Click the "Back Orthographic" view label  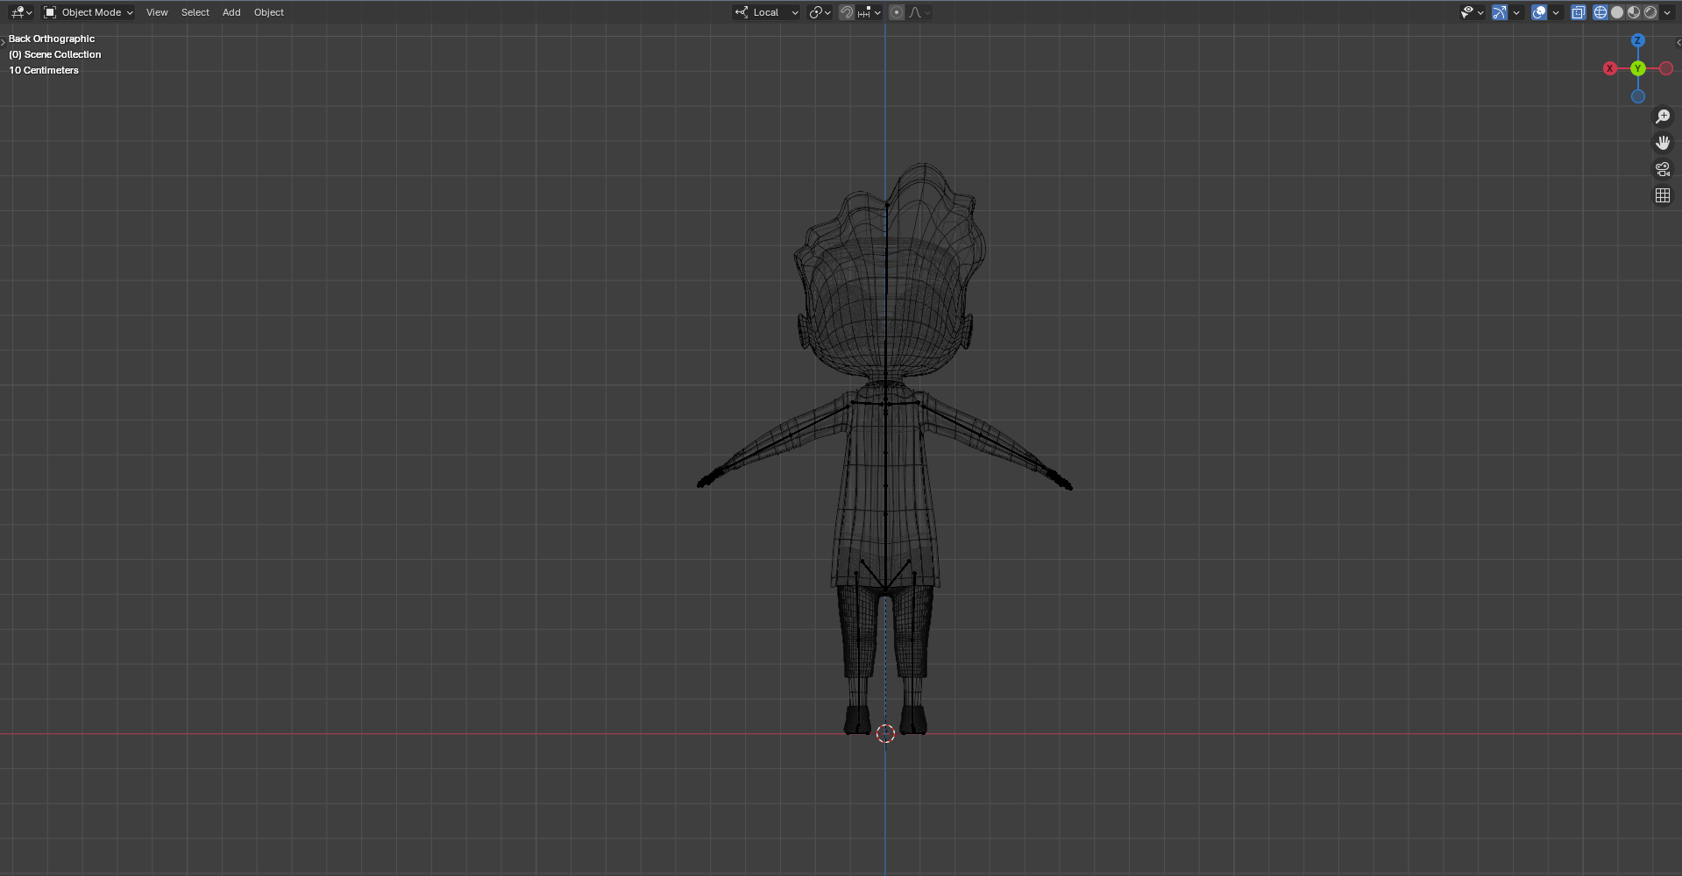pos(52,39)
